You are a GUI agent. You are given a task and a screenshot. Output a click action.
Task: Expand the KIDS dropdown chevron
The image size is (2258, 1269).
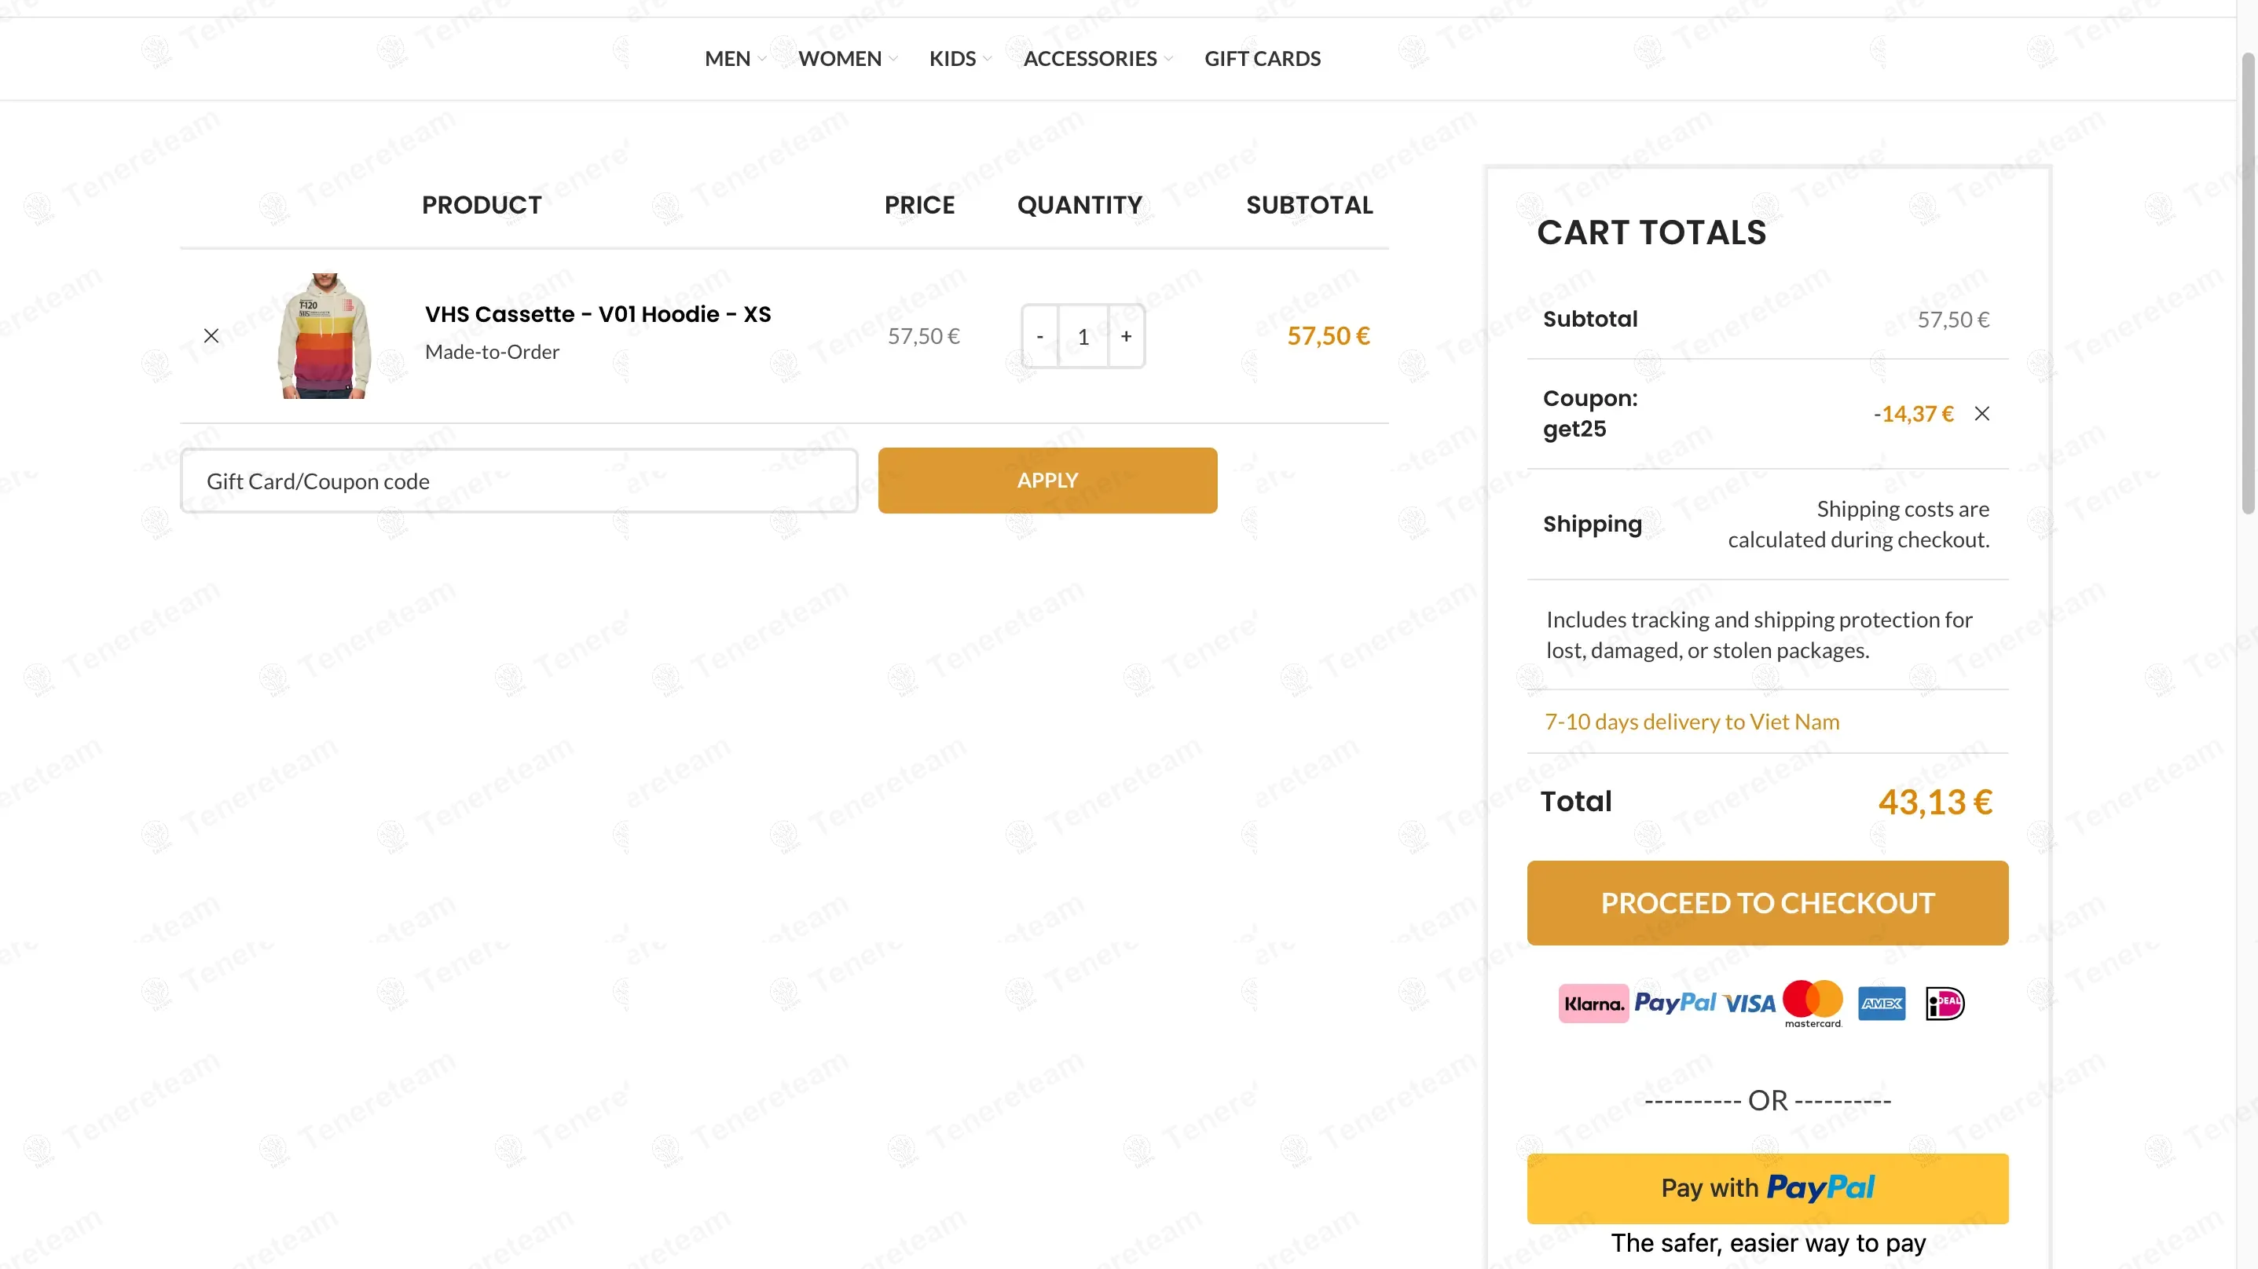(987, 60)
